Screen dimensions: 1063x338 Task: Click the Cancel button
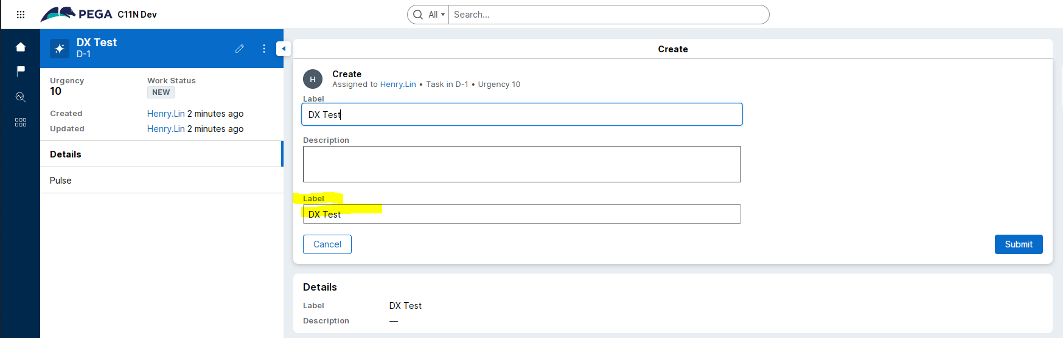[x=327, y=244]
